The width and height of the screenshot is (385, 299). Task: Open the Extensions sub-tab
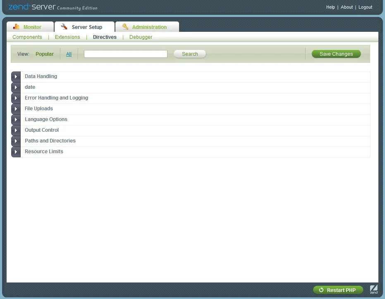coord(67,37)
